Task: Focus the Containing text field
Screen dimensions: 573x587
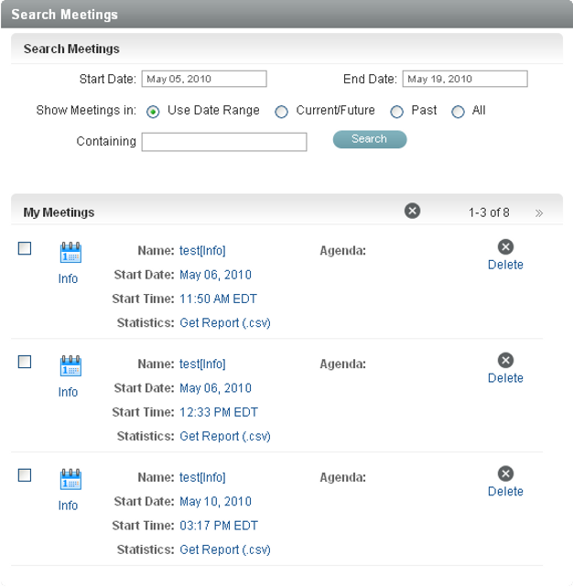Action: 224,142
